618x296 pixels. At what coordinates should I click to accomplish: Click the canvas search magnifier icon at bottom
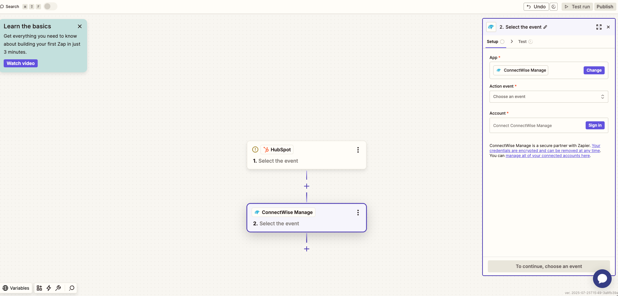pyautogui.click(x=71, y=288)
